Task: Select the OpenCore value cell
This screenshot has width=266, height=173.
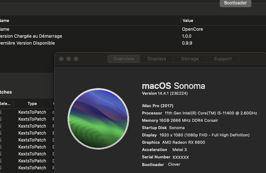Action: pos(192,29)
